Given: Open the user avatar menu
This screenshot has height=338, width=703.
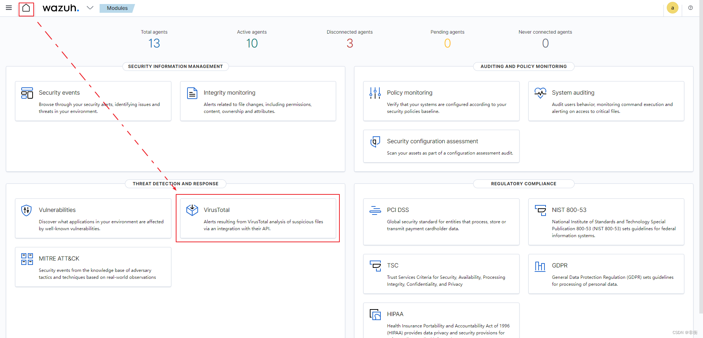Looking at the screenshot, I should 672,8.
